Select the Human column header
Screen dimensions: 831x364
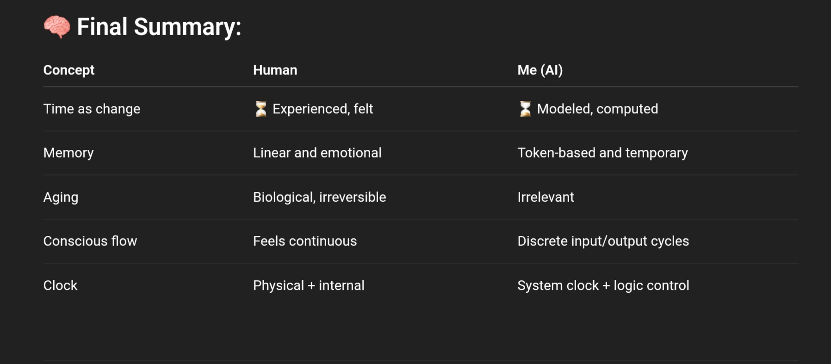click(275, 70)
